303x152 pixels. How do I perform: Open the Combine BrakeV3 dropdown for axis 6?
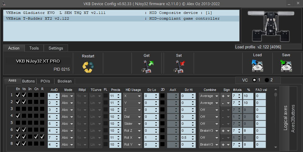pyautogui.click(x=209, y=131)
